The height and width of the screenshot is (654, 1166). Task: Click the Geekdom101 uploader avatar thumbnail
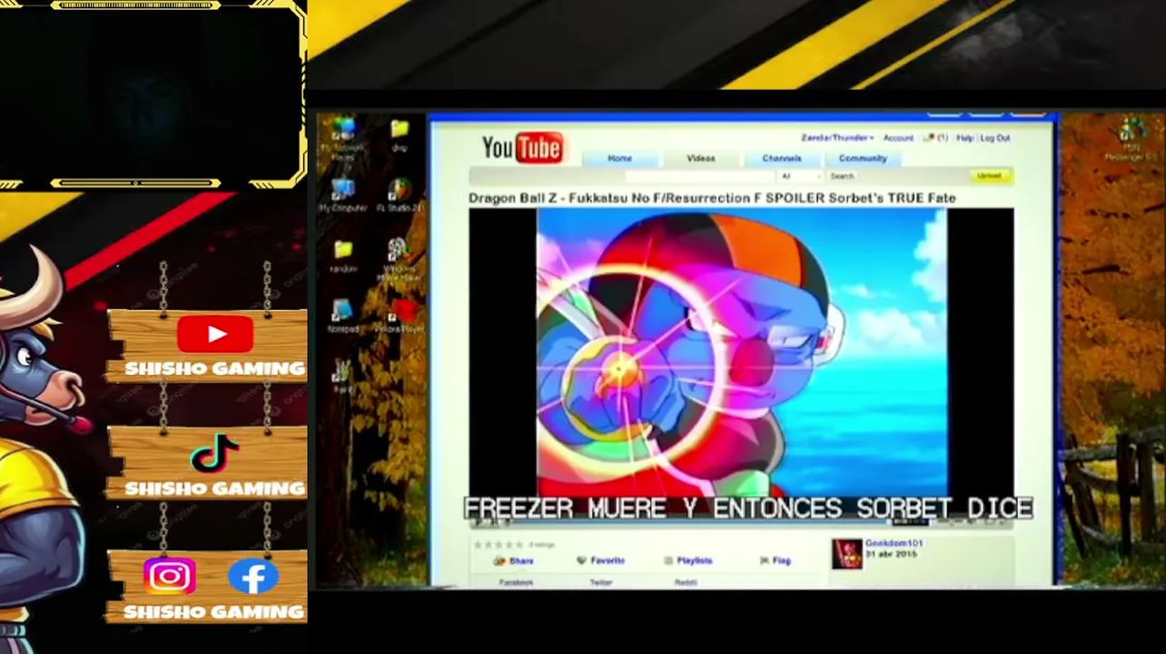point(846,553)
